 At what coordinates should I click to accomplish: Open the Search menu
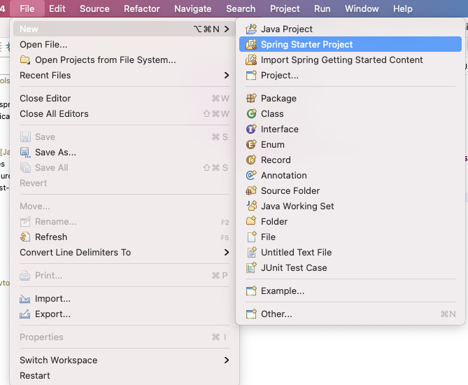(x=241, y=8)
